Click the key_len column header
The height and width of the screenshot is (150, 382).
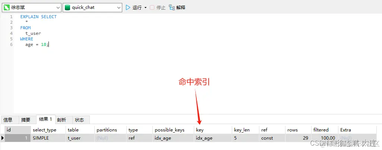pos(246,130)
